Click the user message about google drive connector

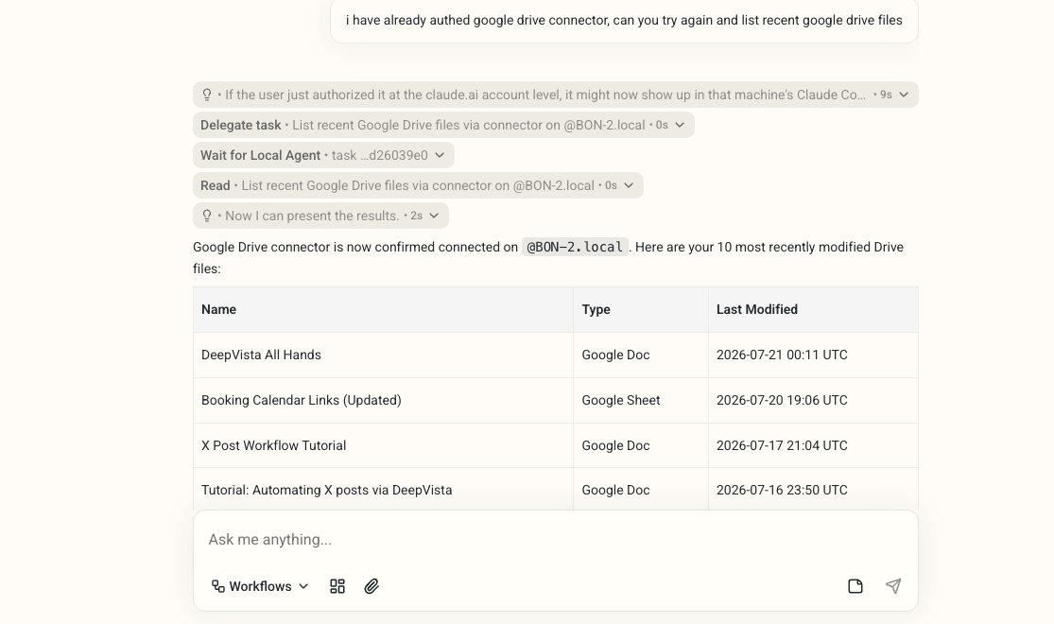pyautogui.click(x=624, y=20)
